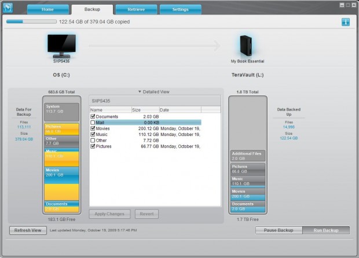The height and width of the screenshot is (258, 359).
Task: Open the info help icon
Action: tap(345, 22)
